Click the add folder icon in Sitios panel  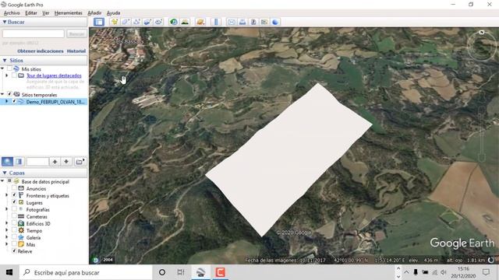coord(80,162)
